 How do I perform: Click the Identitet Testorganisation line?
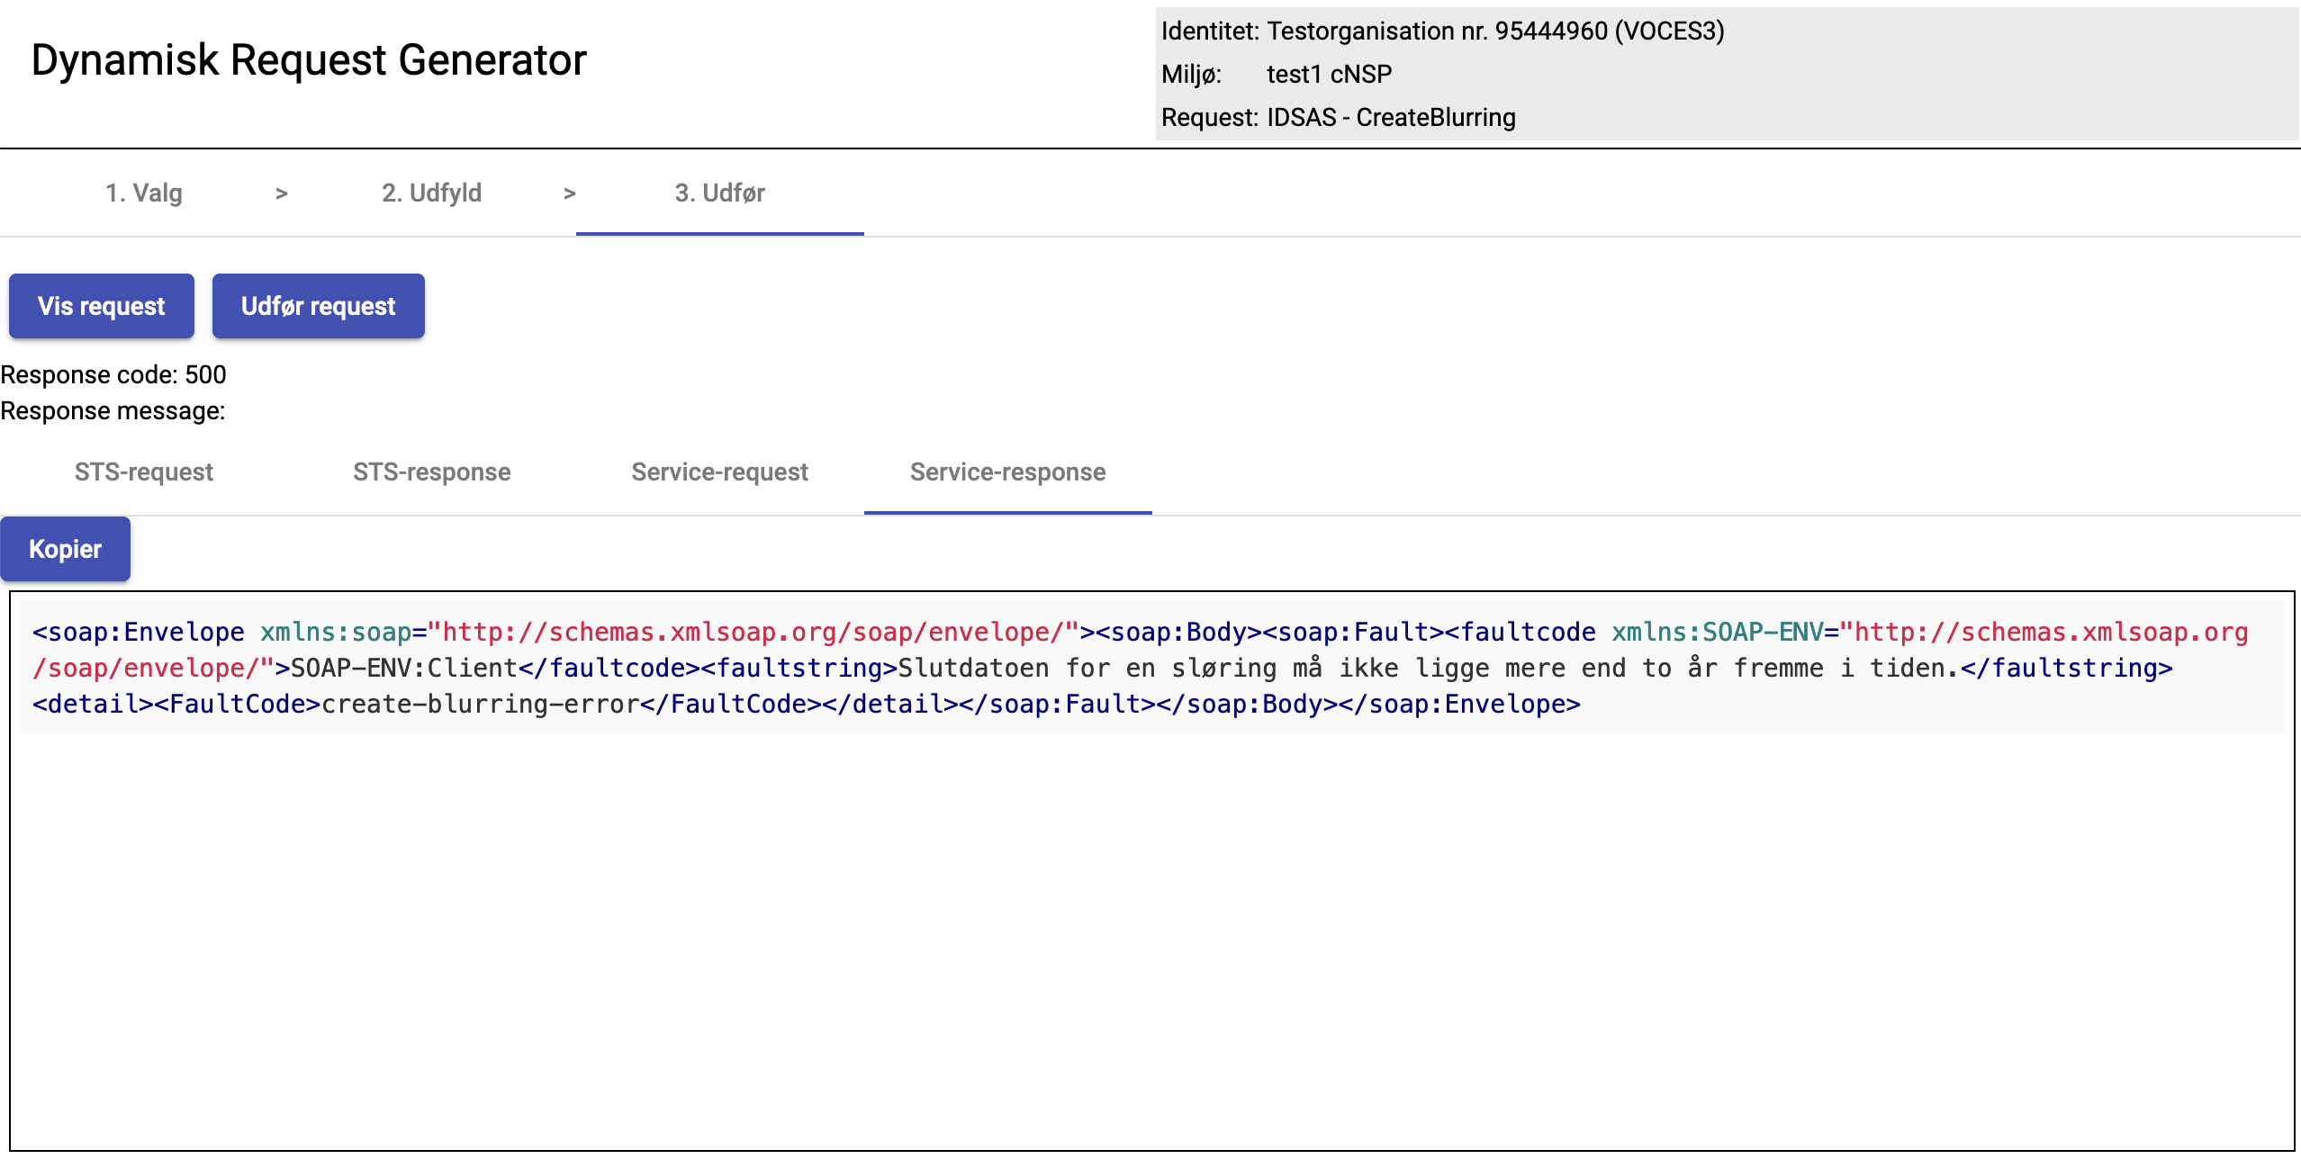1442,31
